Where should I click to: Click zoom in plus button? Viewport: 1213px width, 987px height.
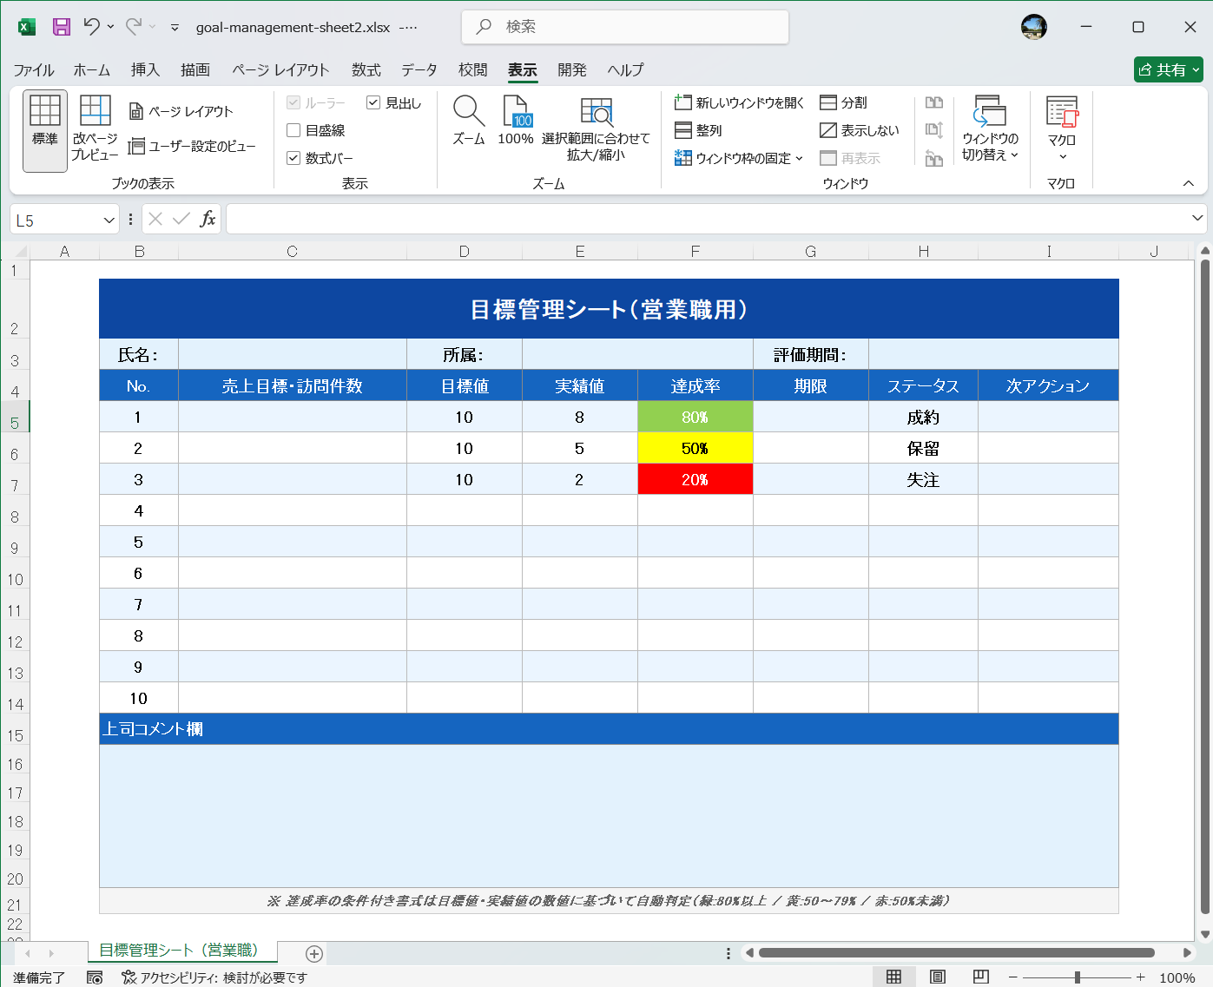pyautogui.click(x=1141, y=977)
